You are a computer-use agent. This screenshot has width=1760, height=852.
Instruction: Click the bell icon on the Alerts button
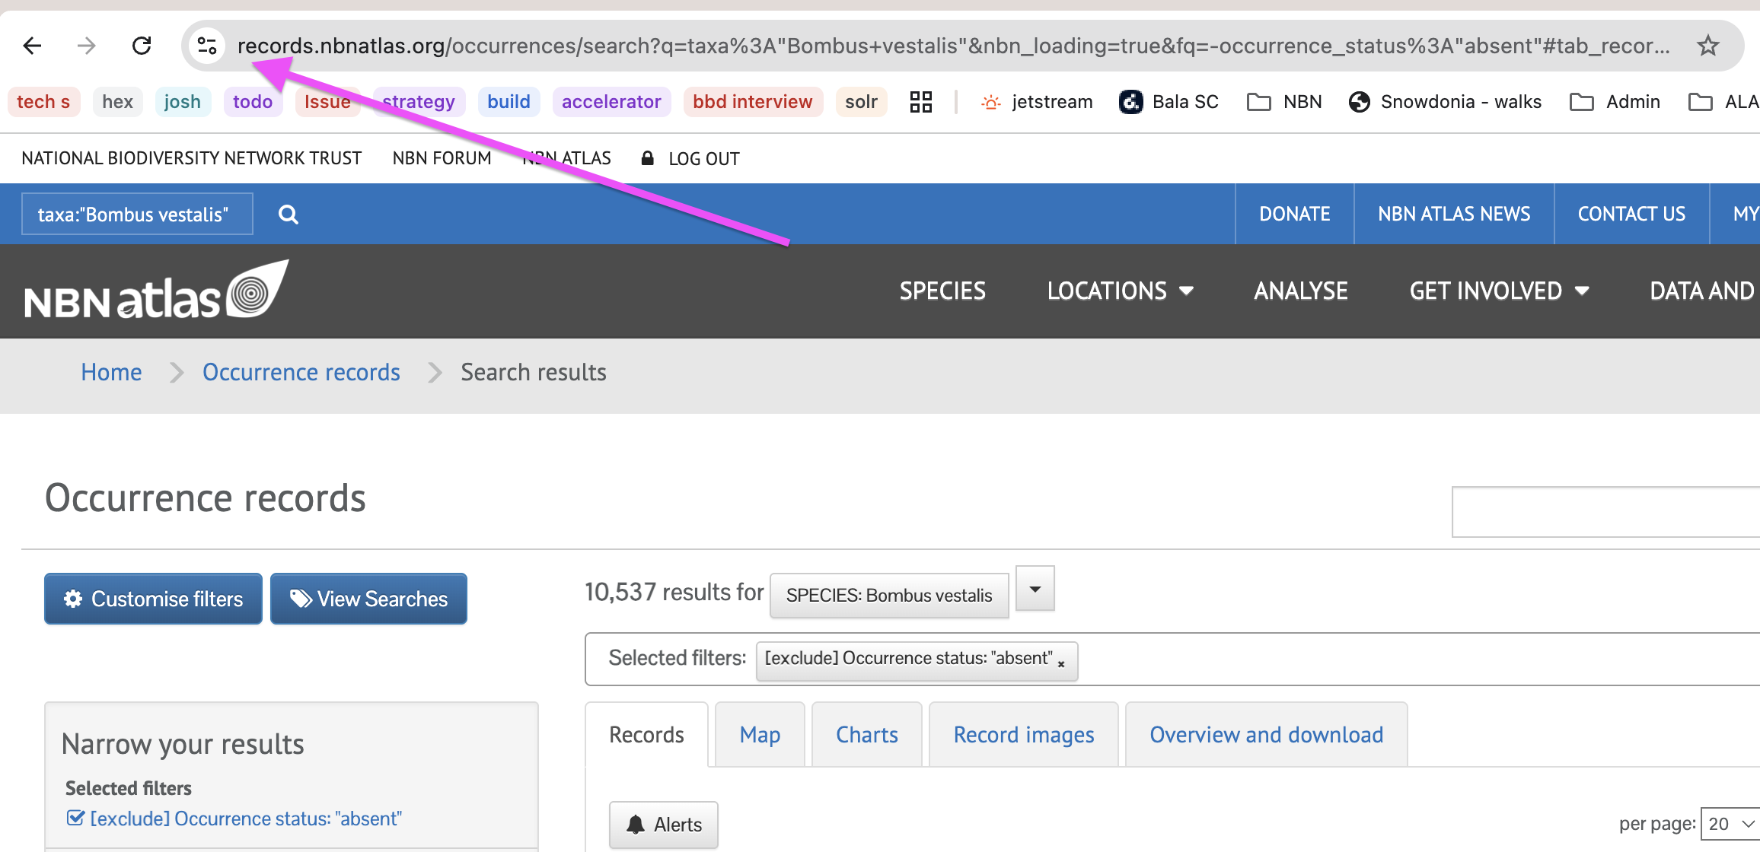pyautogui.click(x=636, y=824)
